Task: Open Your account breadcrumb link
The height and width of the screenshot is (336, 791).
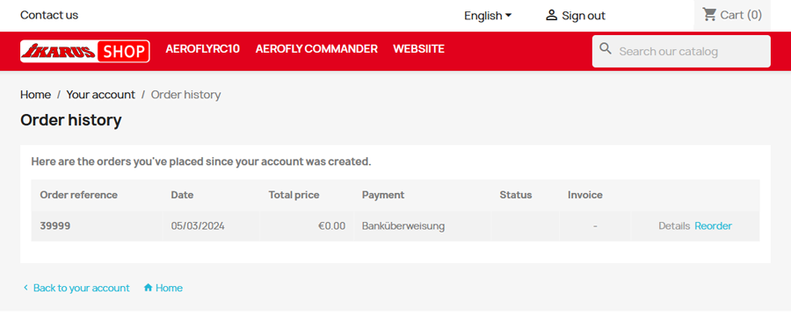Action: pyautogui.click(x=101, y=94)
